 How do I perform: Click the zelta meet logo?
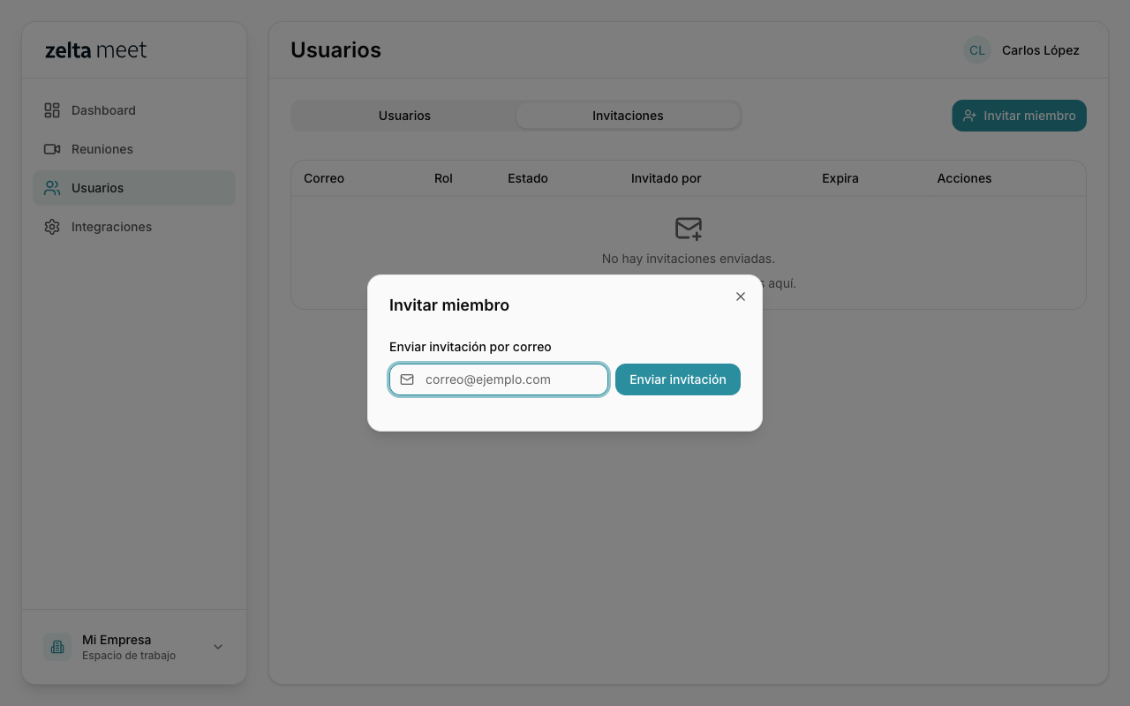tap(96, 50)
